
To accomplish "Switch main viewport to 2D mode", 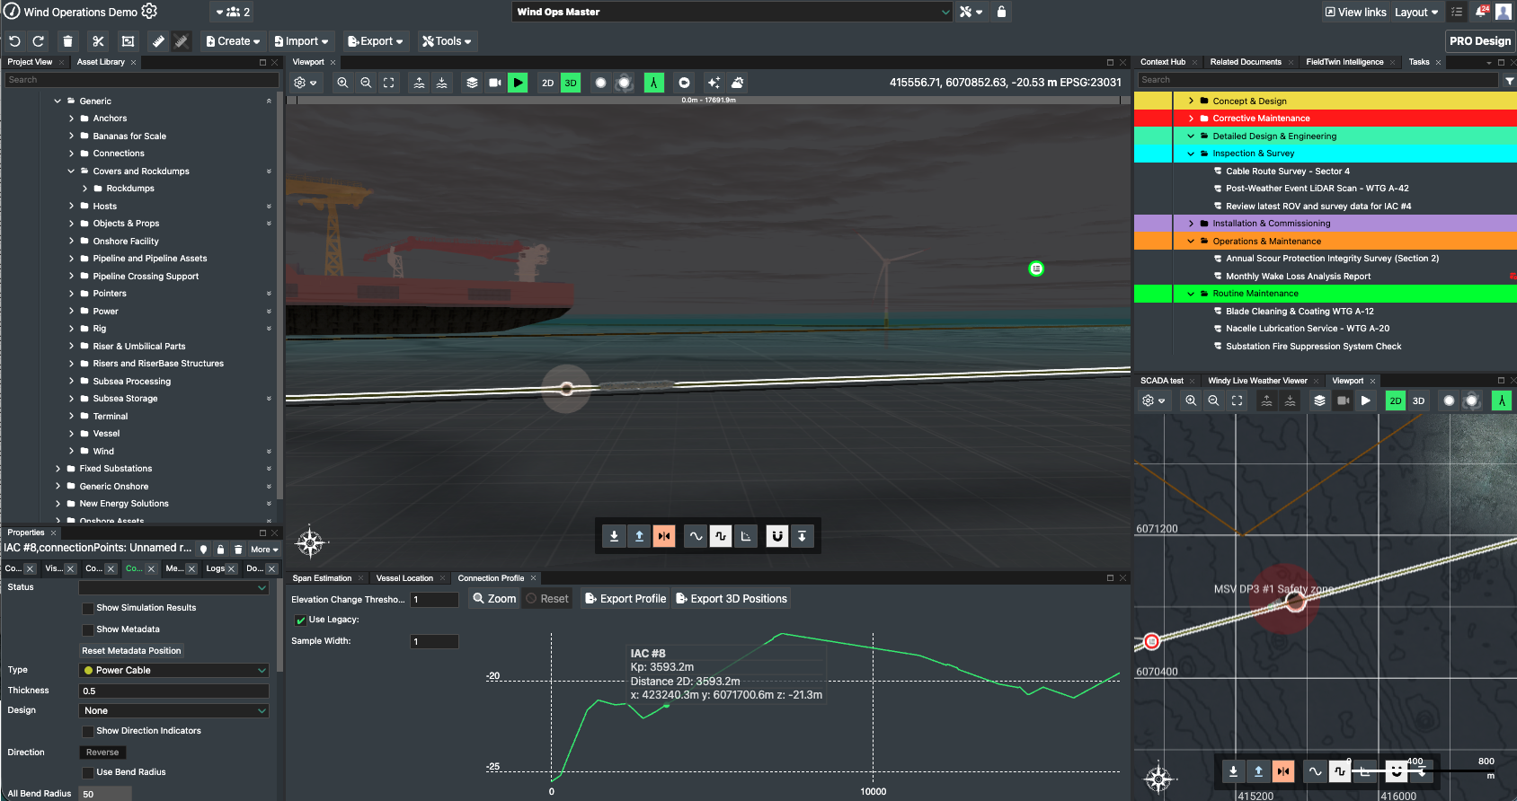I will click(547, 83).
